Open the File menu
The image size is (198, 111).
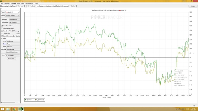[2, 3]
